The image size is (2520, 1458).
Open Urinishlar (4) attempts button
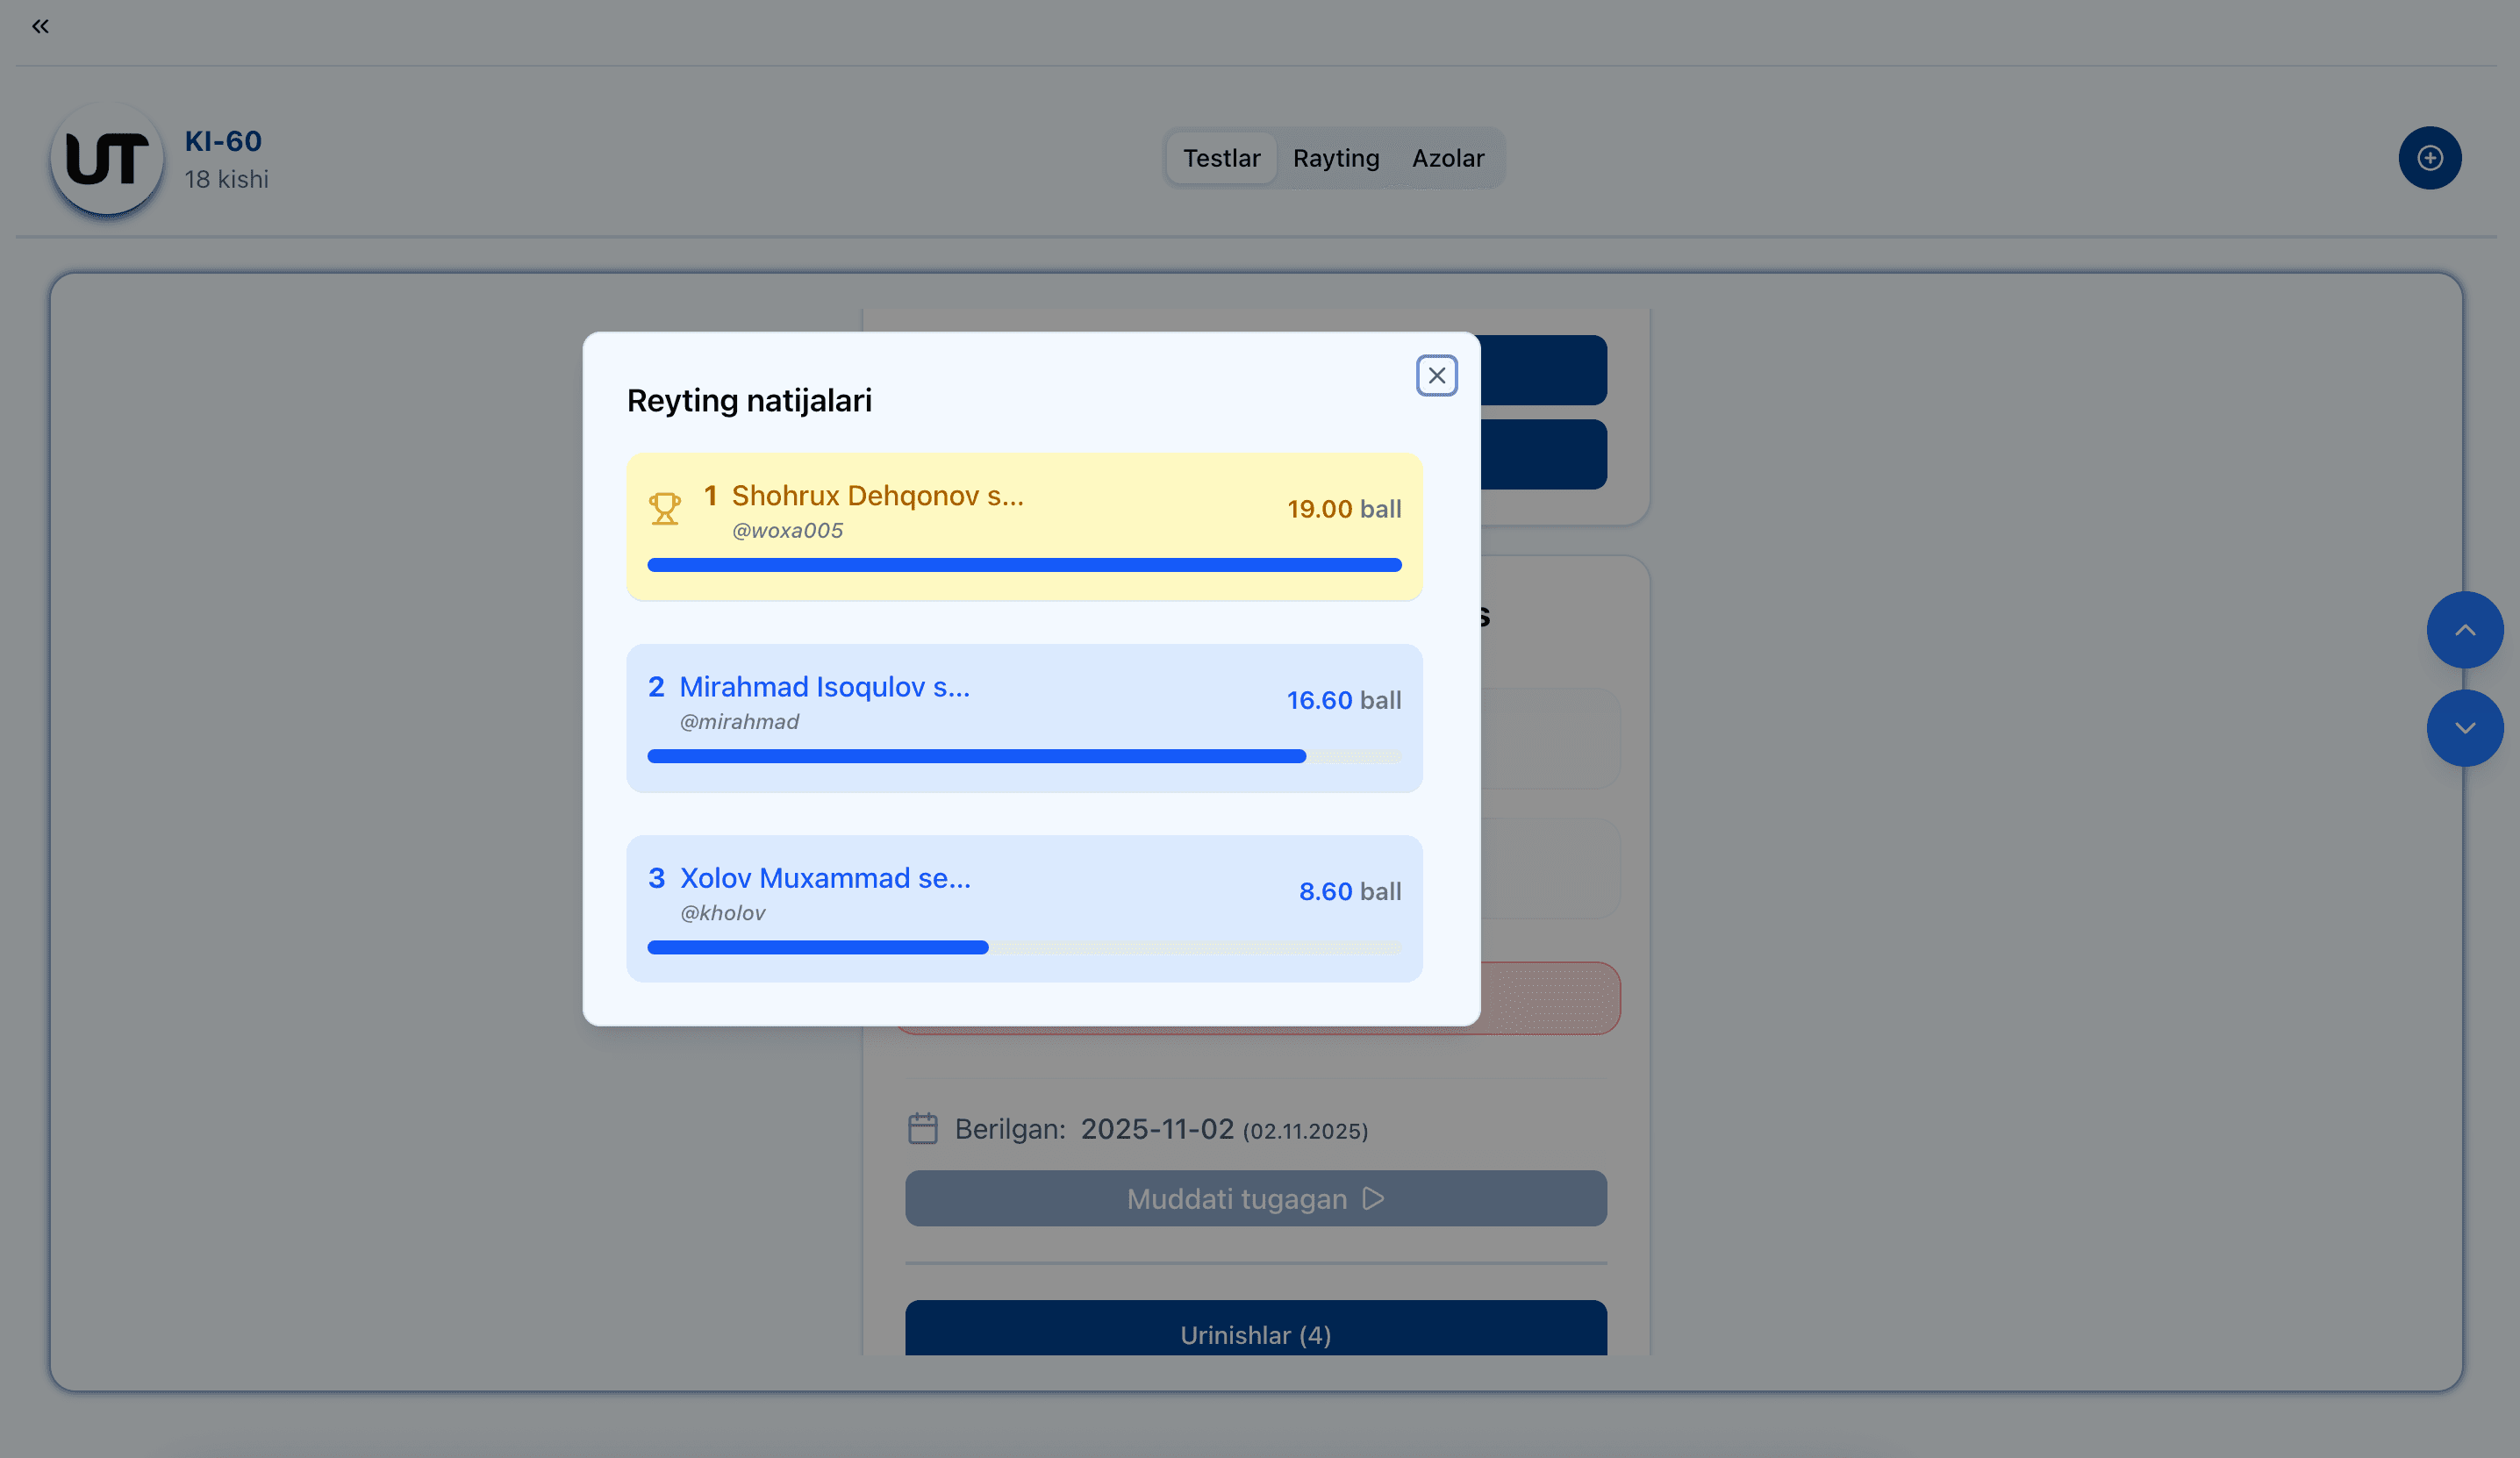point(1256,1329)
